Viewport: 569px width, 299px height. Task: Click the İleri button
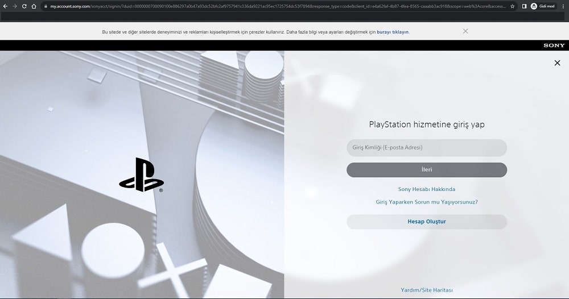pyautogui.click(x=427, y=169)
